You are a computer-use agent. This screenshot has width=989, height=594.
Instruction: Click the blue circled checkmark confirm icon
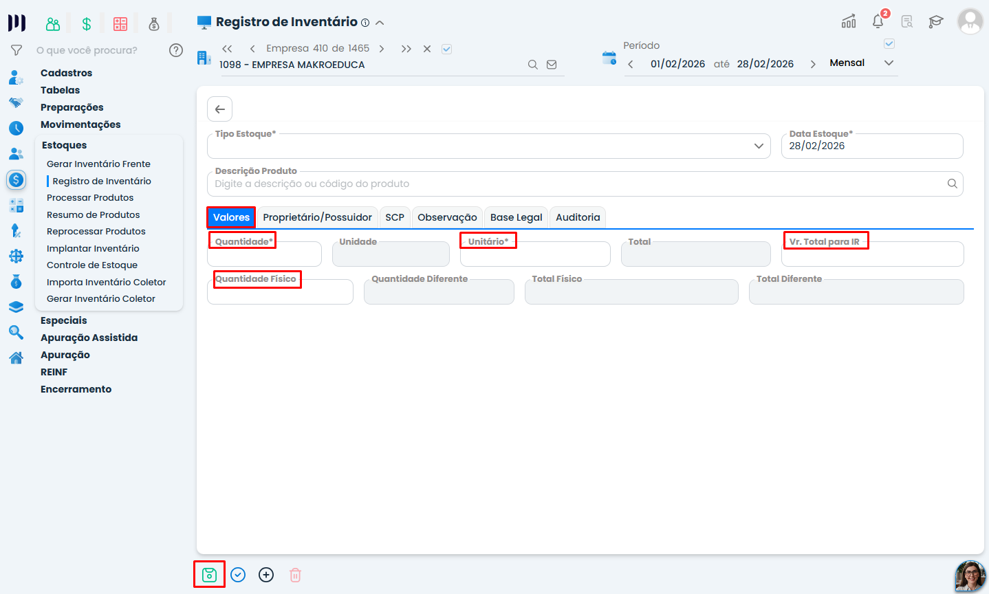click(238, 575)
